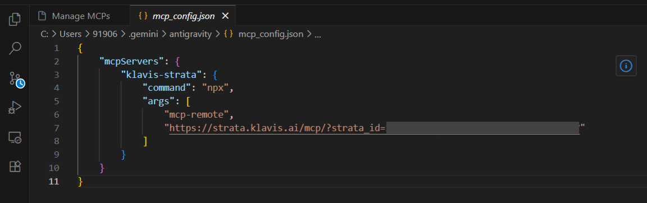Close the mcp_config.json tab
647x203 pixels.
[225, 16]
